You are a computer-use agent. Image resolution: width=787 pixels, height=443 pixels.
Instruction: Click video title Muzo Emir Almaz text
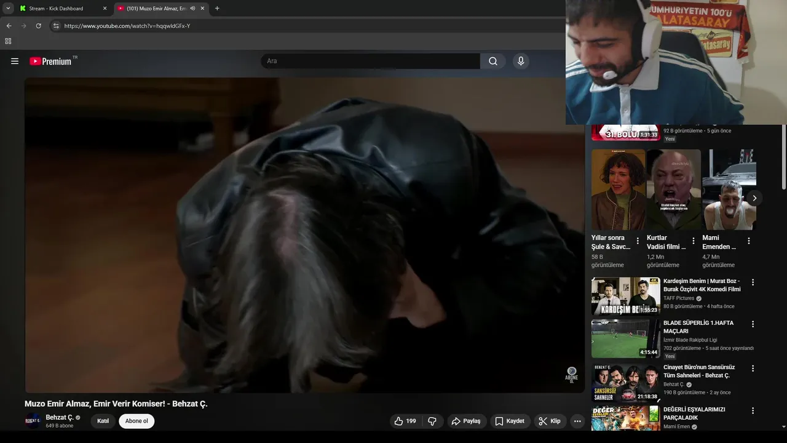tap(116, 404)
